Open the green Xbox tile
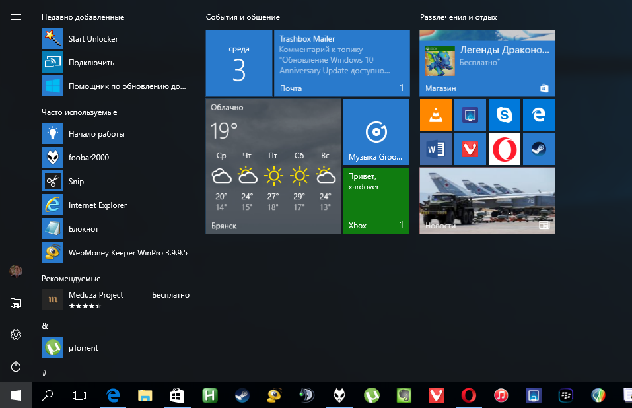The height and width of the screenshot is (408, 632). (x=376, y=201)
